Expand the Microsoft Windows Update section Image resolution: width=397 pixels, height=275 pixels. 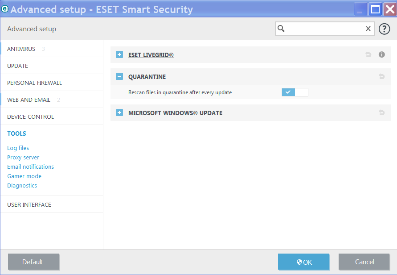[119, 112]
